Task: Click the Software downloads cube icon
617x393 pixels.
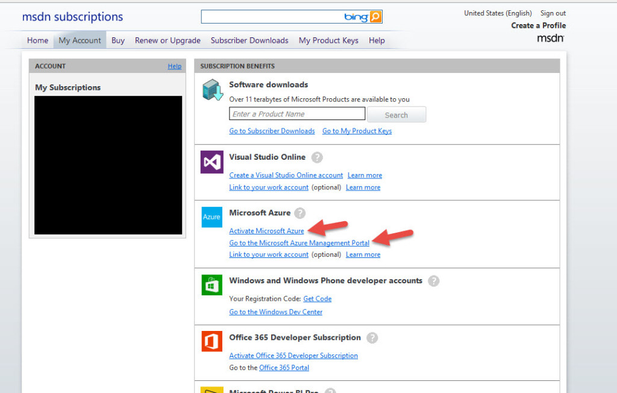Action: [213, 89]
